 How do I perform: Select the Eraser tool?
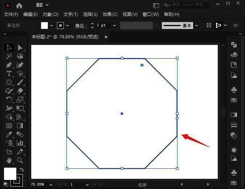20,91
